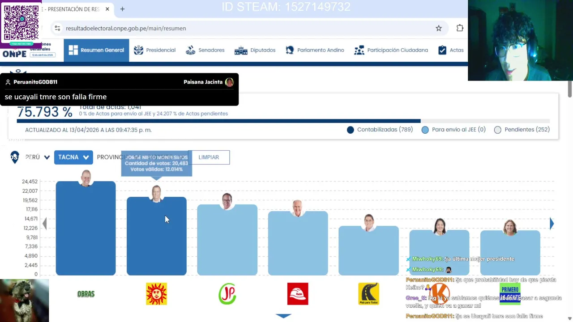The image size is (573, 322).
Task: Show previous candidates with the left arrow
Action: 44,224
